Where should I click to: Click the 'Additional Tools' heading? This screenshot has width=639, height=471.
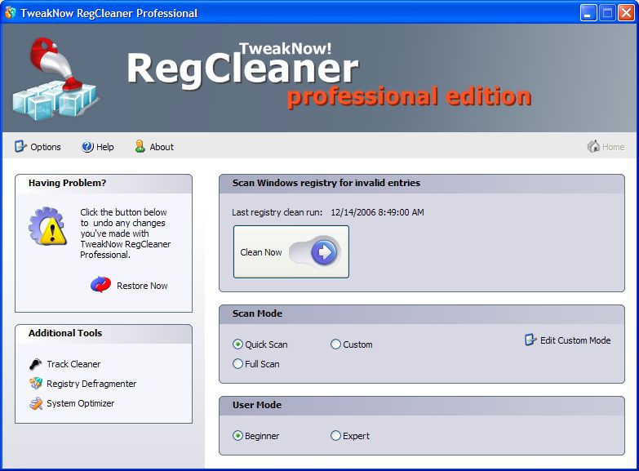click(65, 333)
